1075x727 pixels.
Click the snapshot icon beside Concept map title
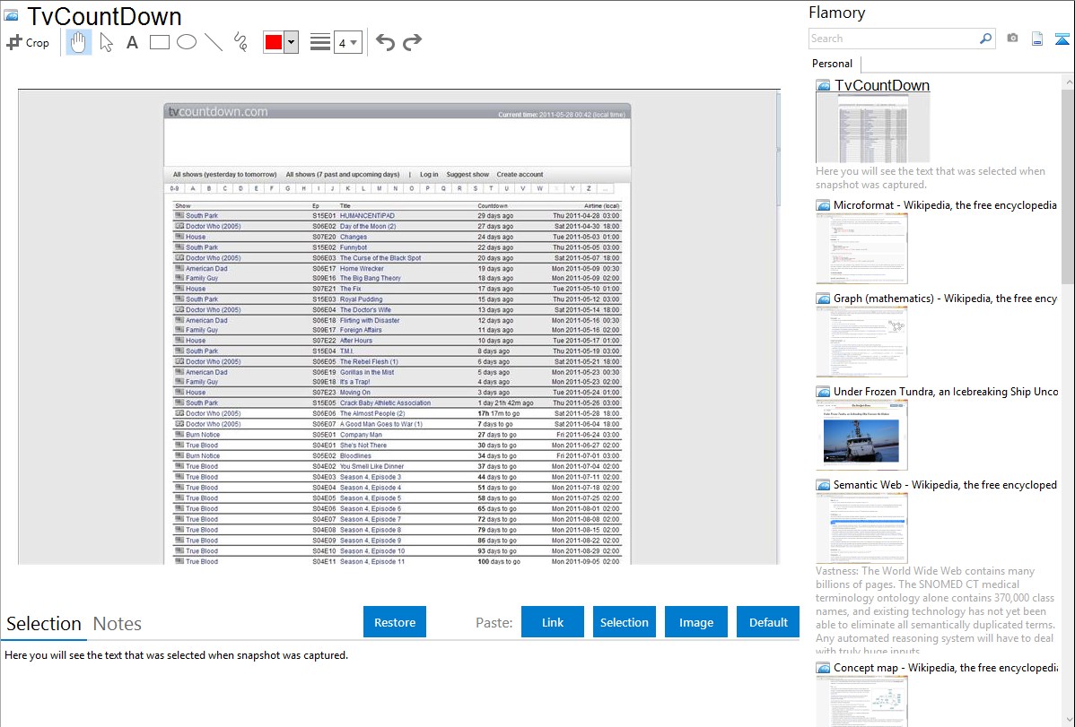(823, 668)
